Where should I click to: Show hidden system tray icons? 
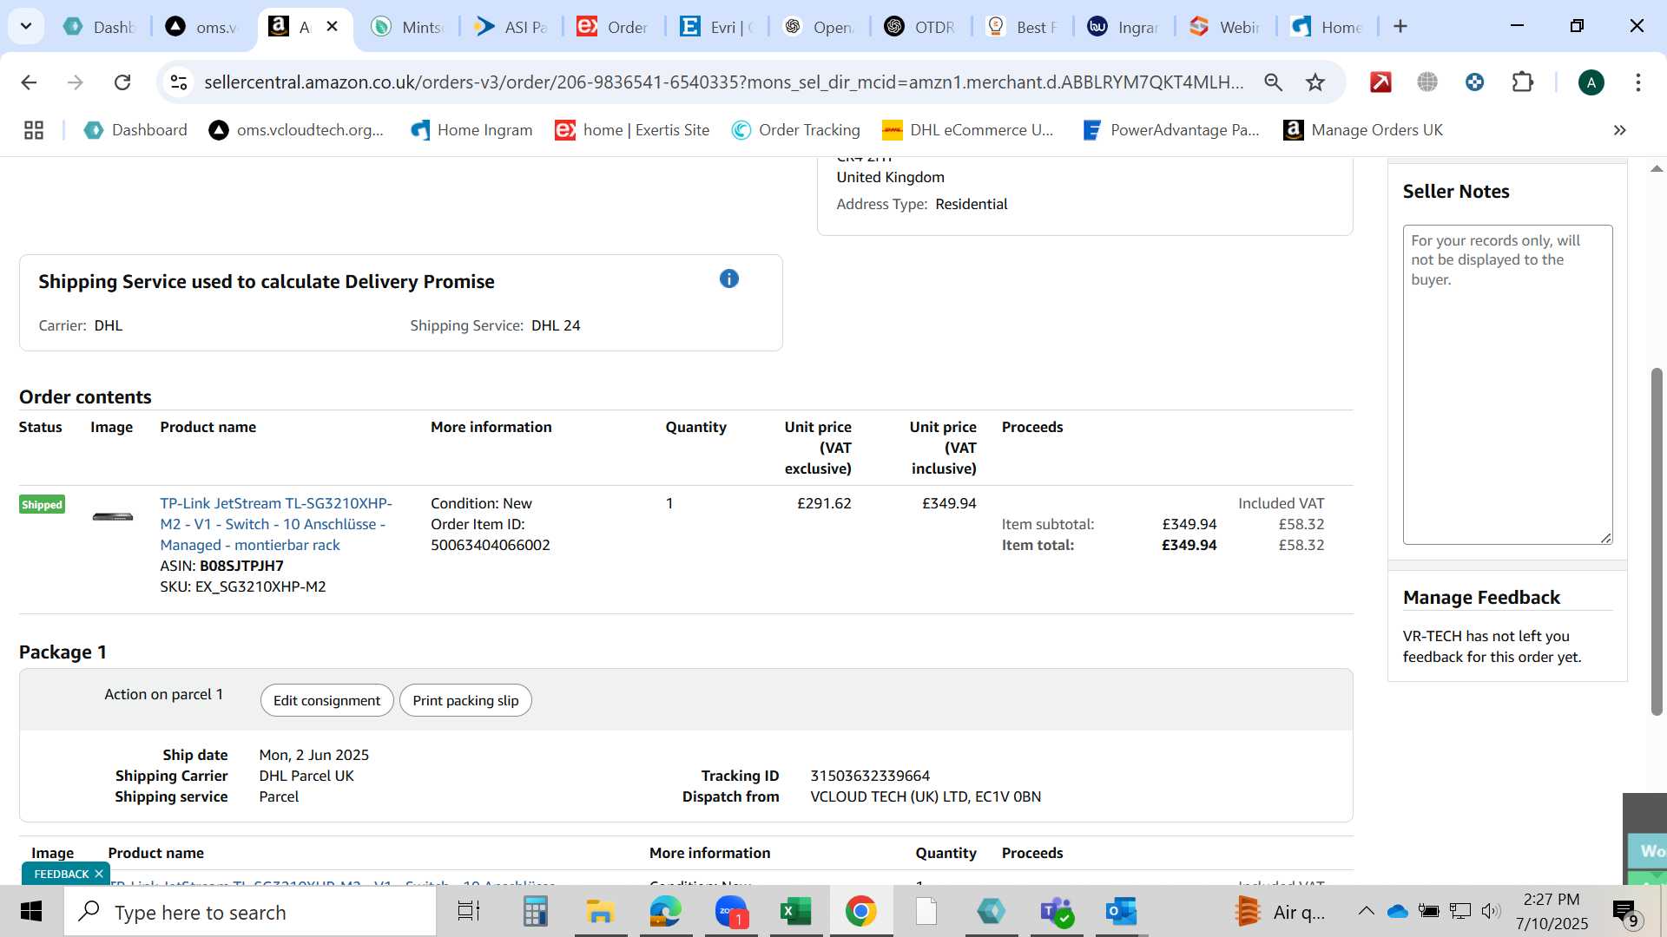pyautogui.click(x=1366, y=911)
